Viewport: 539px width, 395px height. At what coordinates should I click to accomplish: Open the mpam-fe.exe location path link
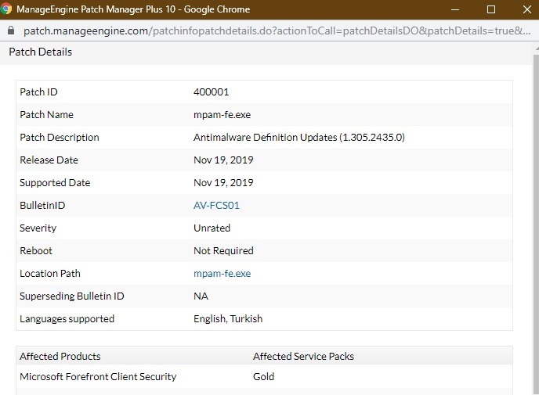pos(222,274)
